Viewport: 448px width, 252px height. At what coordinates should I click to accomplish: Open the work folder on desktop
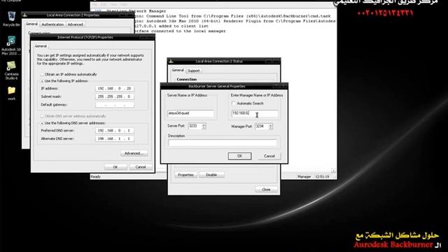coord(11,93)
